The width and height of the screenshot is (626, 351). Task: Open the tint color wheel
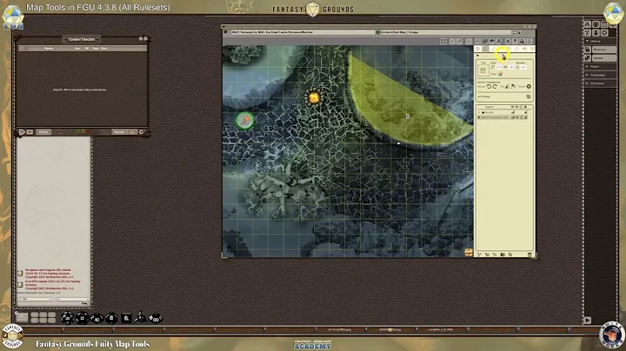500,74
